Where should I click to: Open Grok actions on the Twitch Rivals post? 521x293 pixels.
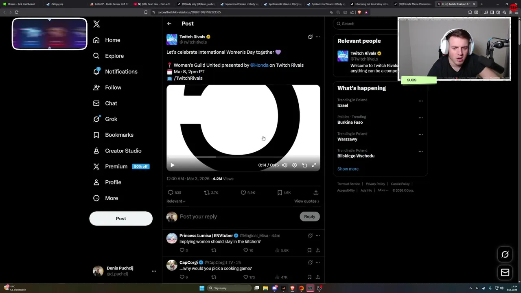click(310, 37)
